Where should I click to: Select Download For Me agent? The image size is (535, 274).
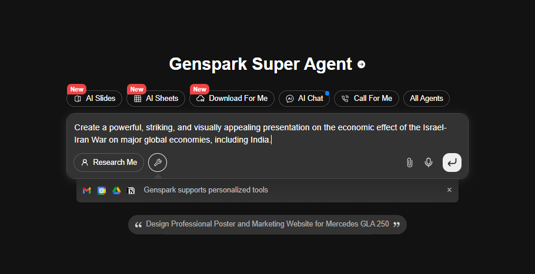(x=232, y=99)
